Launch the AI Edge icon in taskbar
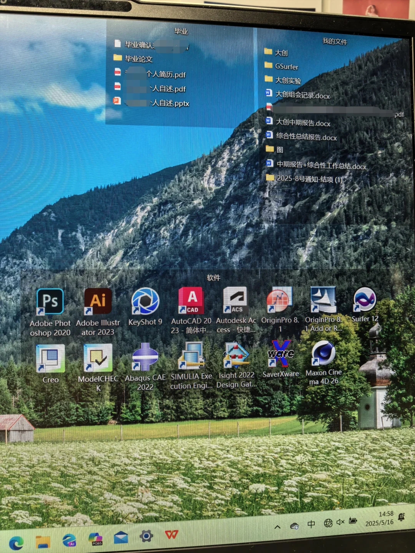 tap(69, 540)
